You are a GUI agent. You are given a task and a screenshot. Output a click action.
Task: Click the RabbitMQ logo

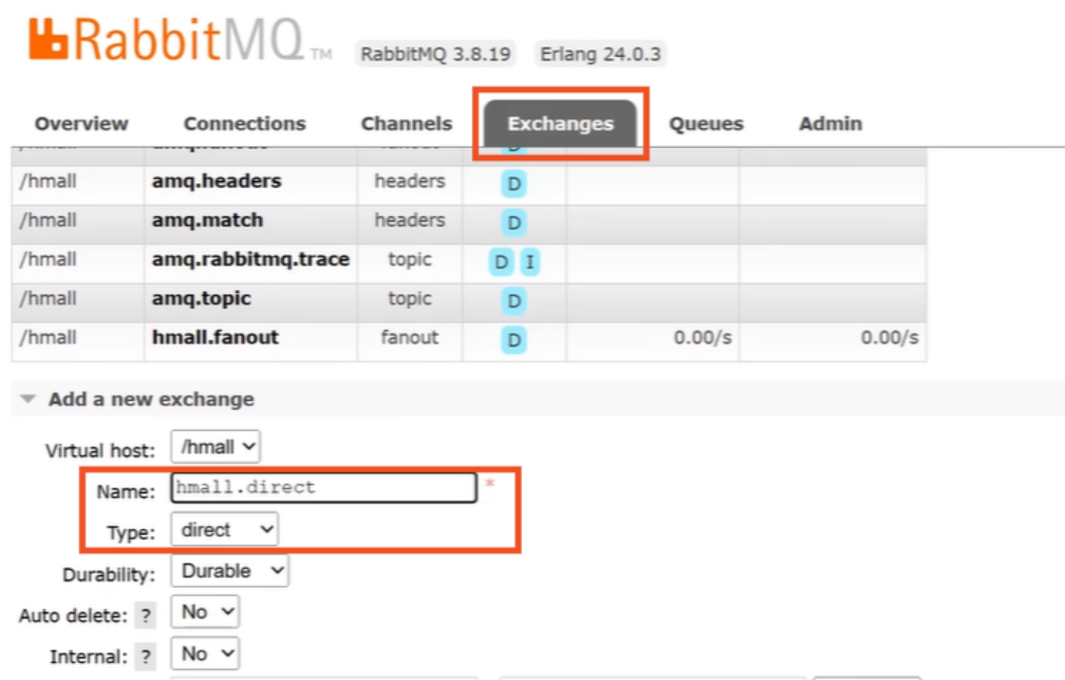[180, 40]
